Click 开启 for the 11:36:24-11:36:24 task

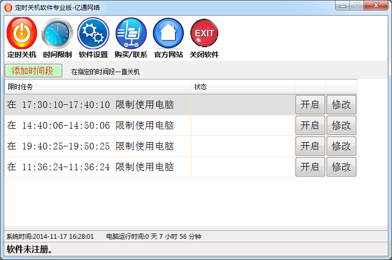click(310, 167)
